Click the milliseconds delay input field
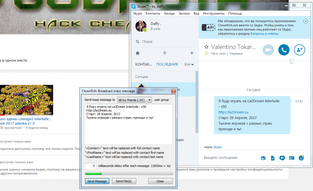The height and width of the screenshot is (191, 313). [91, 166]
